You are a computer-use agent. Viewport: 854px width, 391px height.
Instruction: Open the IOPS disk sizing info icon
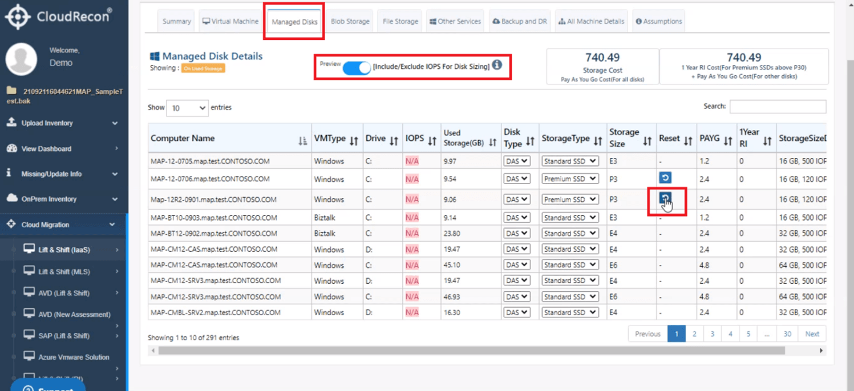click(497, 65)
